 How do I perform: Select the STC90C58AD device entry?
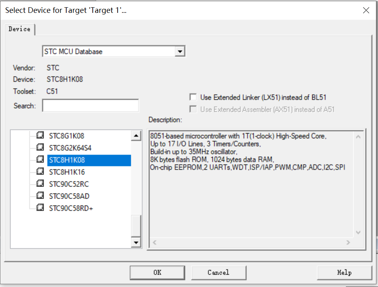coord(69,197)
